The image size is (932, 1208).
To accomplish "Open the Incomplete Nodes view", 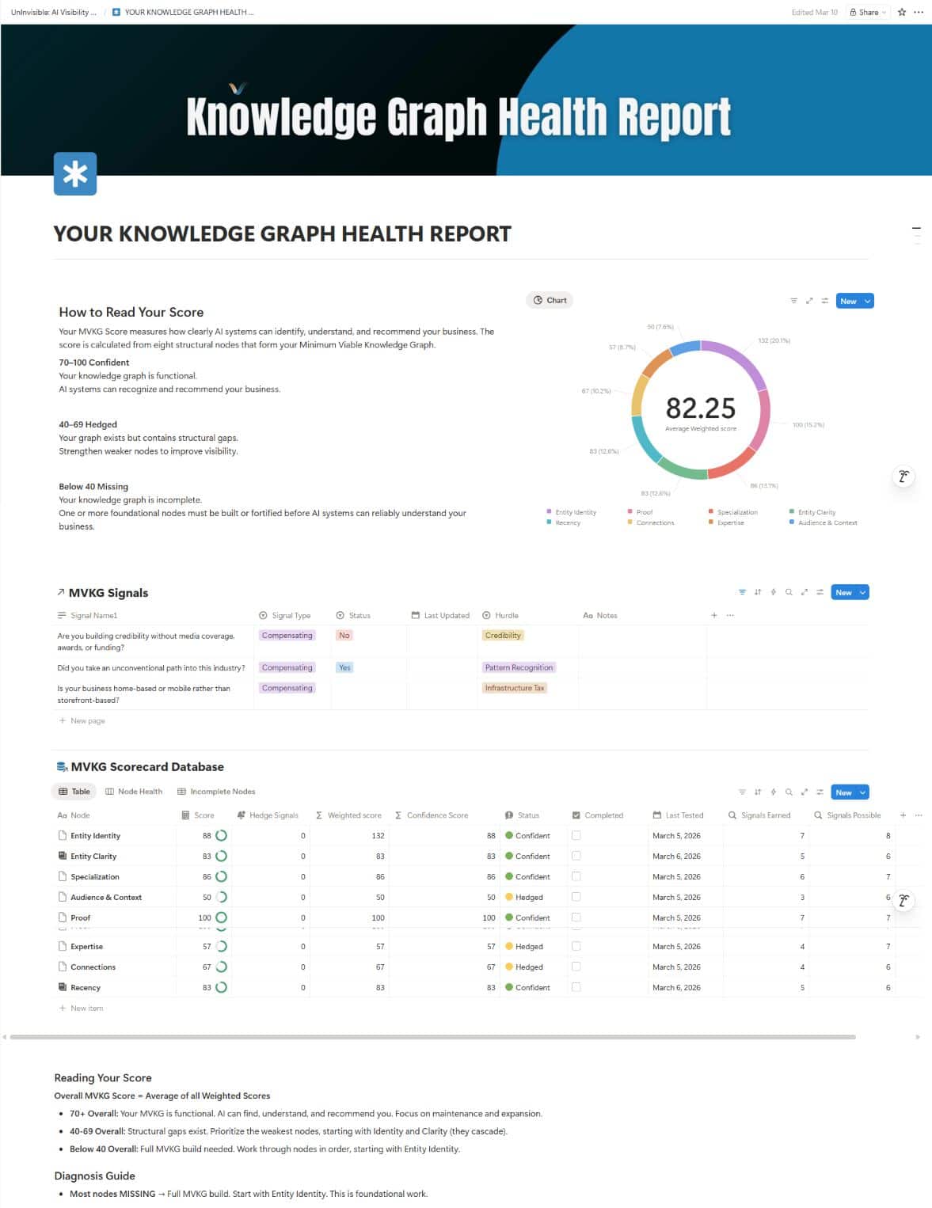I will click(x=218, y=791).
